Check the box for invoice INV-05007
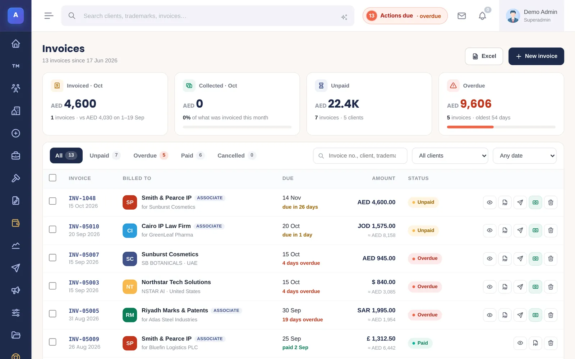 52,257
